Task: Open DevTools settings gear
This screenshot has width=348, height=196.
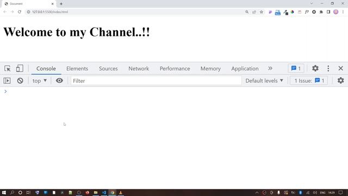Action: pyautogui.click(x=315, y=68)
